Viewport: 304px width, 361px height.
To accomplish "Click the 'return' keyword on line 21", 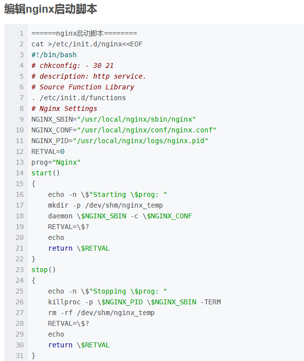I will [60, 248].
